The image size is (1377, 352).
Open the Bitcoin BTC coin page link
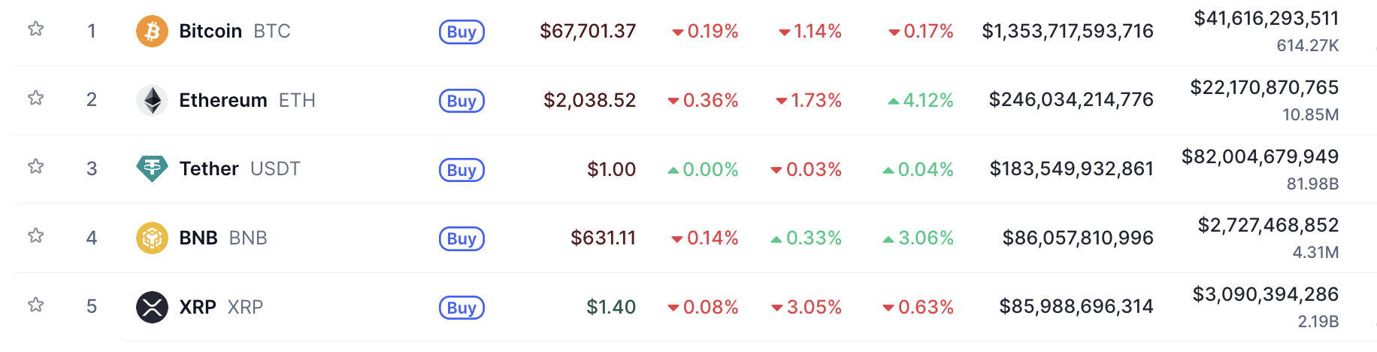coord(234,32)
